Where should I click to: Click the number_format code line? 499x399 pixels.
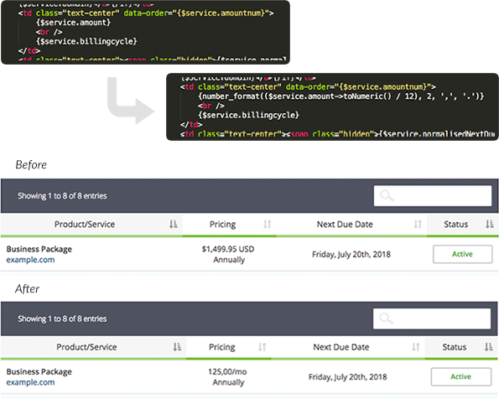pos(340,96)
